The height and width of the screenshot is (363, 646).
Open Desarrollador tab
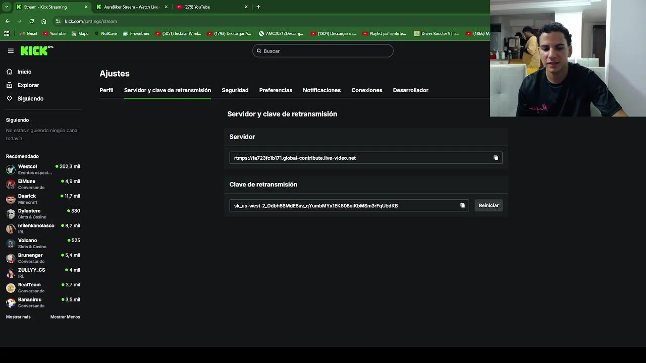point(411,90)
